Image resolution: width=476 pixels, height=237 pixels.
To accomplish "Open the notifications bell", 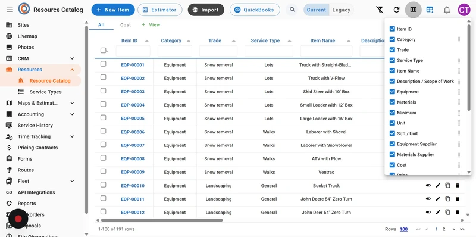I will point(447,10).
